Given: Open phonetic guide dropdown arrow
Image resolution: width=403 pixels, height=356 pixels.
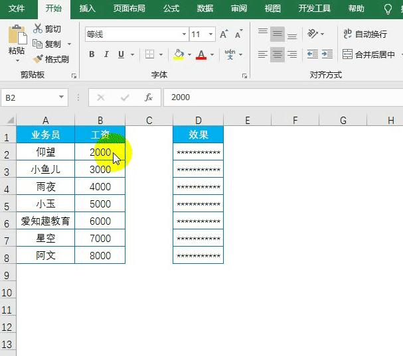Looking at the screenshot, I should click(241, 54).
